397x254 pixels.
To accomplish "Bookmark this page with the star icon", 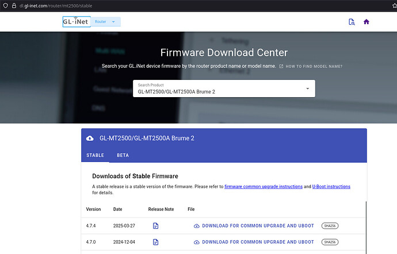I will 395,6.
